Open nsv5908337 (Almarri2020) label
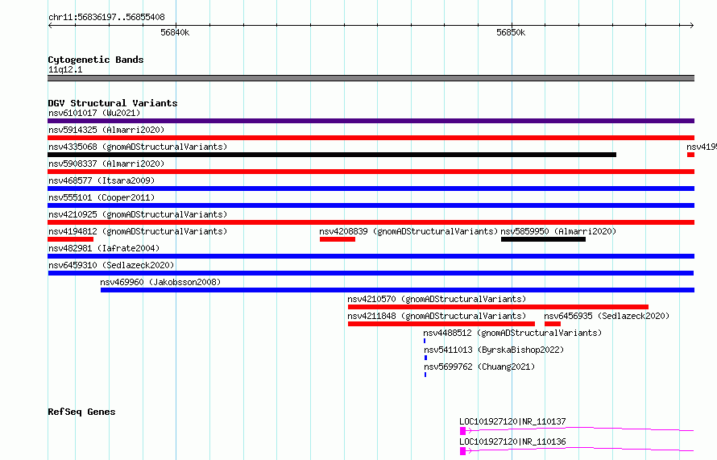The image size is (717, 460). click(x=106, y=164)
